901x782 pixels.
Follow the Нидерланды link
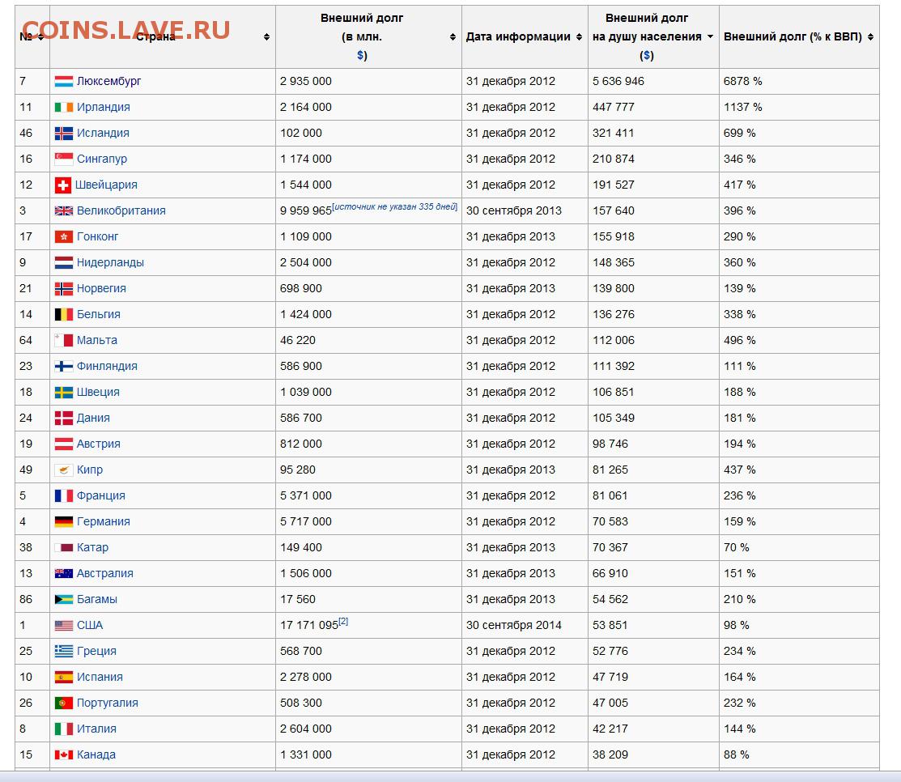click(x=110, y=262)
